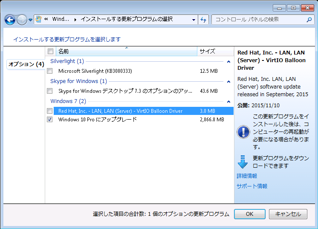The image size is (318, 229).
Task: Click the magnifier search icon
Action: point(309,20)
